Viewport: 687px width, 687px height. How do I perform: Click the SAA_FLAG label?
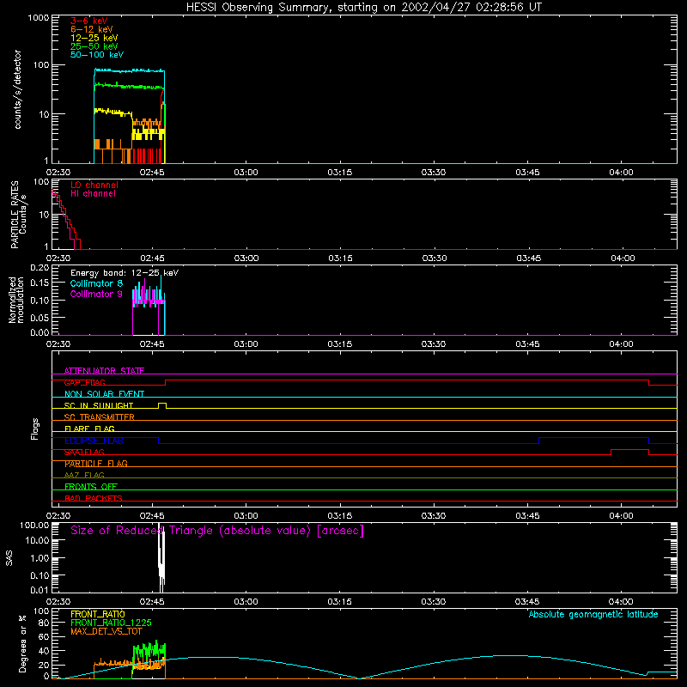tap(84, 453)
